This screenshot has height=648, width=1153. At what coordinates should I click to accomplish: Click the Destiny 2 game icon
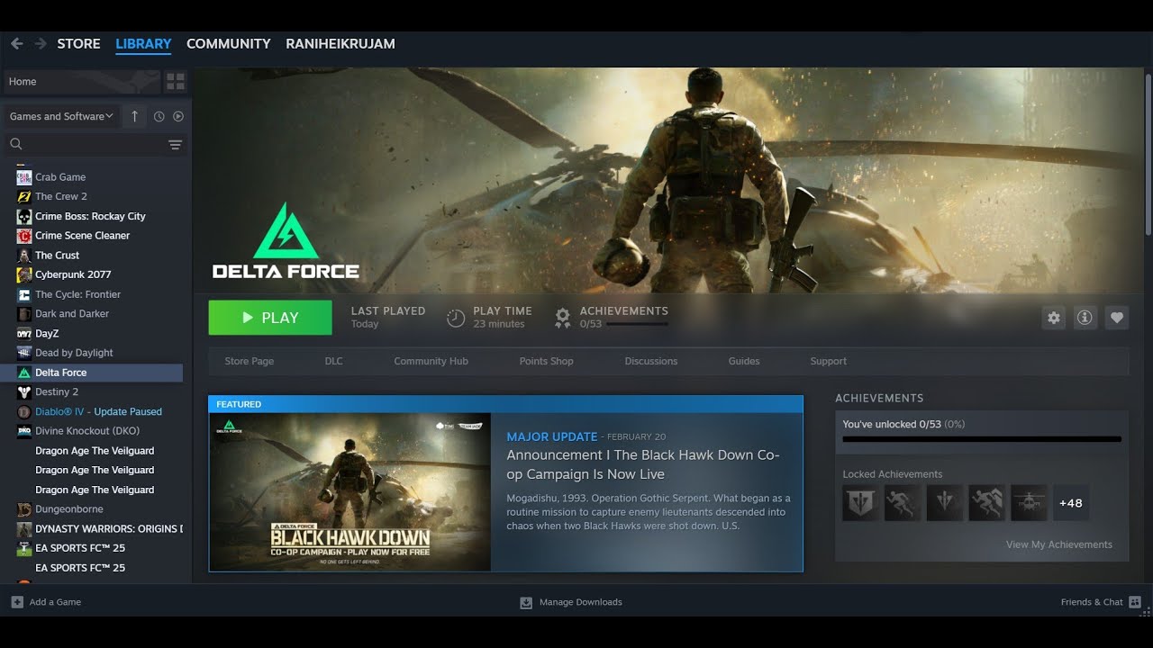click(x=24, y=392)
